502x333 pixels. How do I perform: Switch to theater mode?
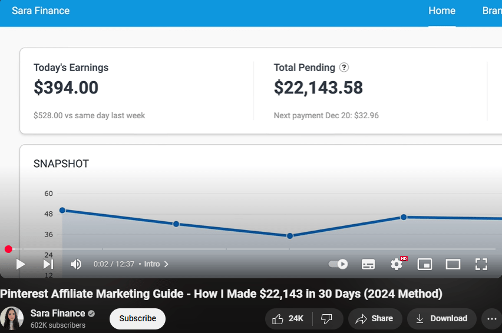coord(453,264)
